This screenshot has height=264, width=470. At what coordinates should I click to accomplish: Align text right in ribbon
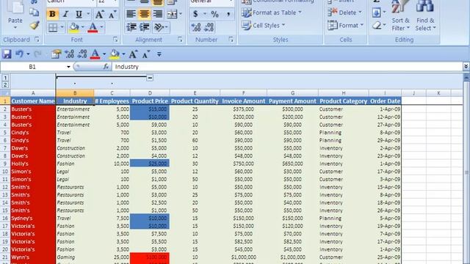(157, 14)
